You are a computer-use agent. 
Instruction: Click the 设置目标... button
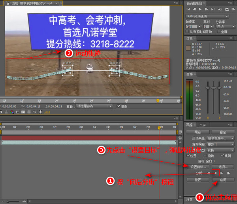point(198,167)
